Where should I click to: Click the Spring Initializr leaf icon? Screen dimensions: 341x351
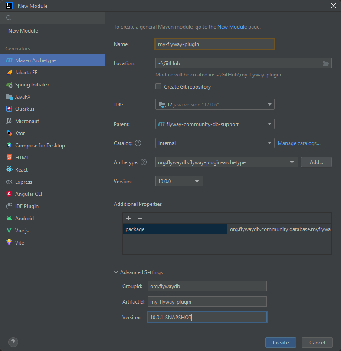9,85
